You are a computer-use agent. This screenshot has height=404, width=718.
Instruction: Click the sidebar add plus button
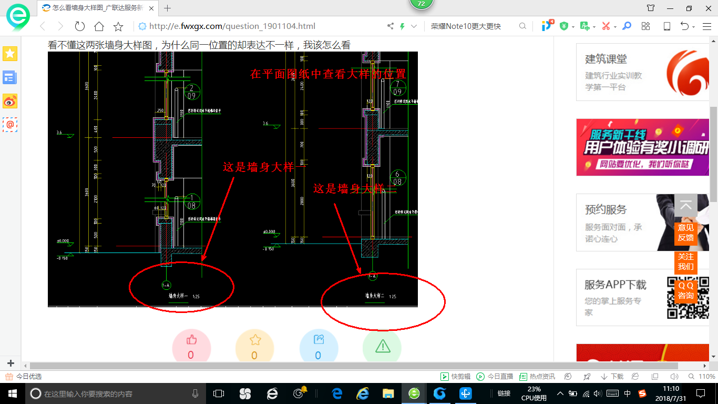click(10, 363)
